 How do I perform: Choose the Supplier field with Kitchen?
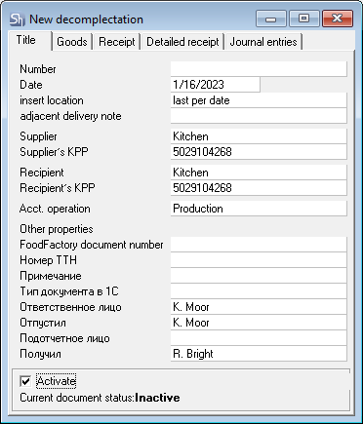pyautogui.click(x=259, y=136)
